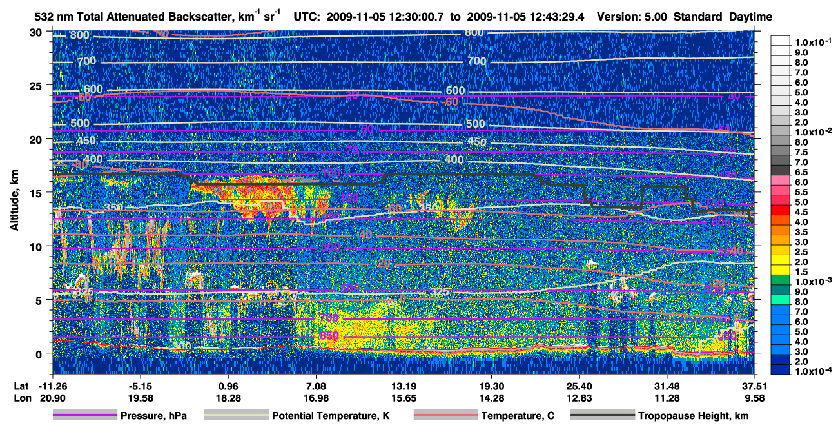The width and height of the screenshot is (838, 430).
Task: Select the 'Pressure, hPa' legend label
Action: [153, 416]
